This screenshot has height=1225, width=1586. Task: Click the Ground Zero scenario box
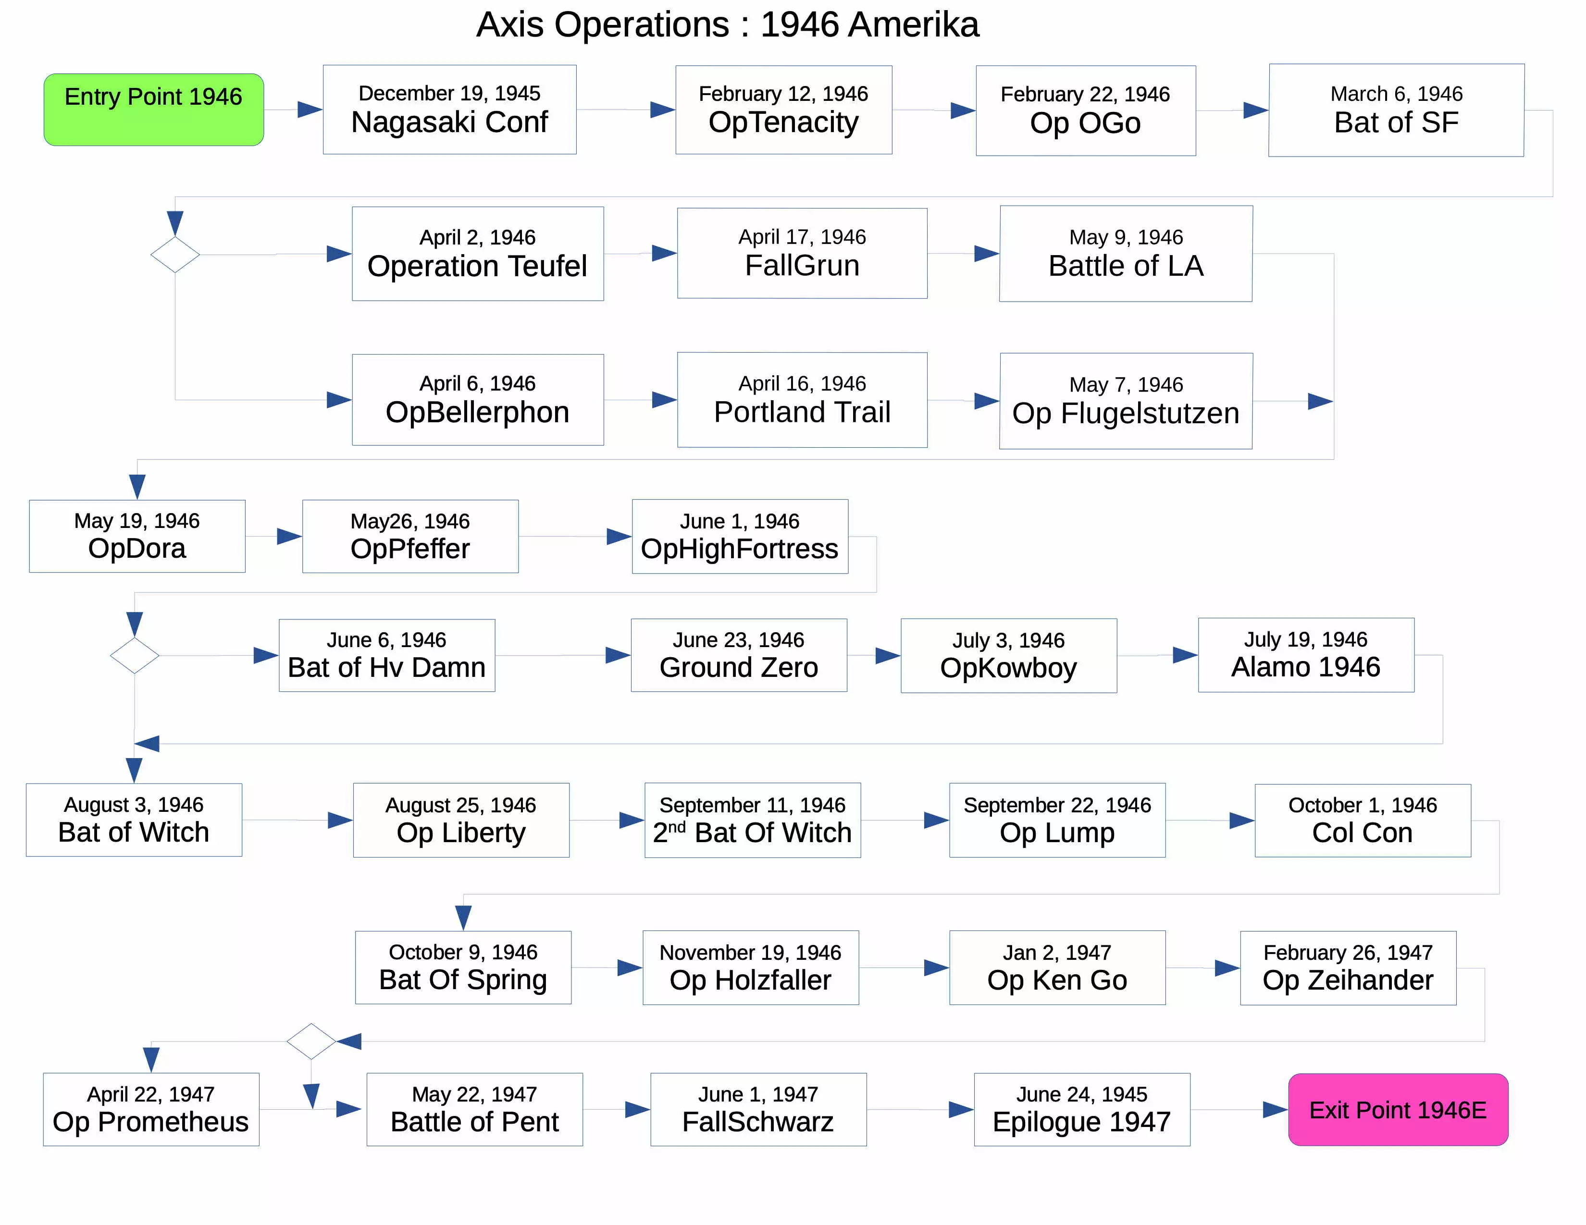(739, 655)
